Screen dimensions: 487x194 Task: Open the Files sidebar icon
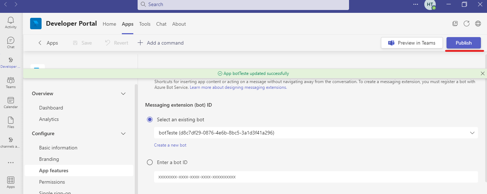pos(11,122)
